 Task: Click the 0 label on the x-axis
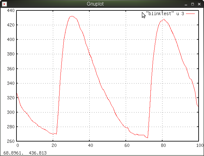[x=18, y=145]
